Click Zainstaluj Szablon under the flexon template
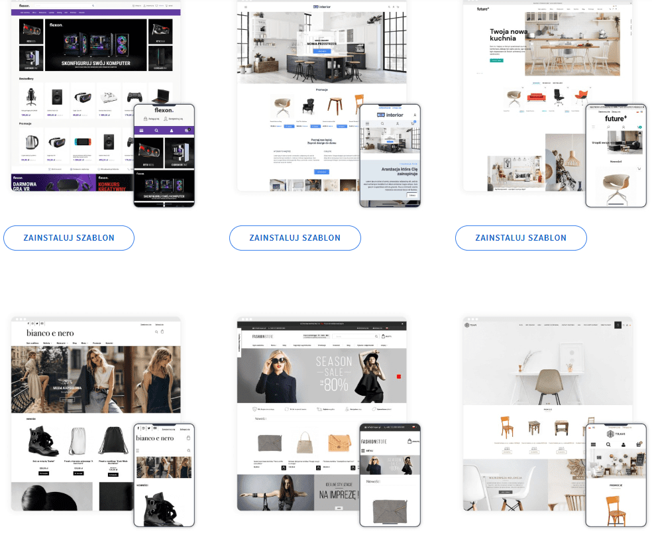 (x=69, y=238)
